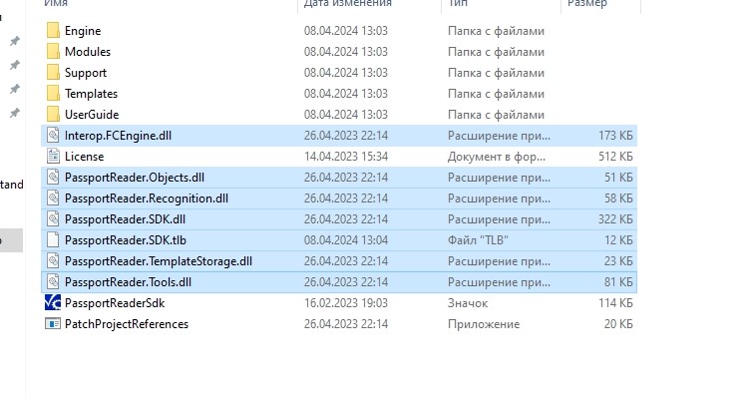Click the PassportReaderSdk application icon
Screen dimensions: 747x399
pyautogui.click(x=53, y=302)
